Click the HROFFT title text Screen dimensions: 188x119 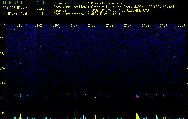pyautogui.click(x=19, y=2)
